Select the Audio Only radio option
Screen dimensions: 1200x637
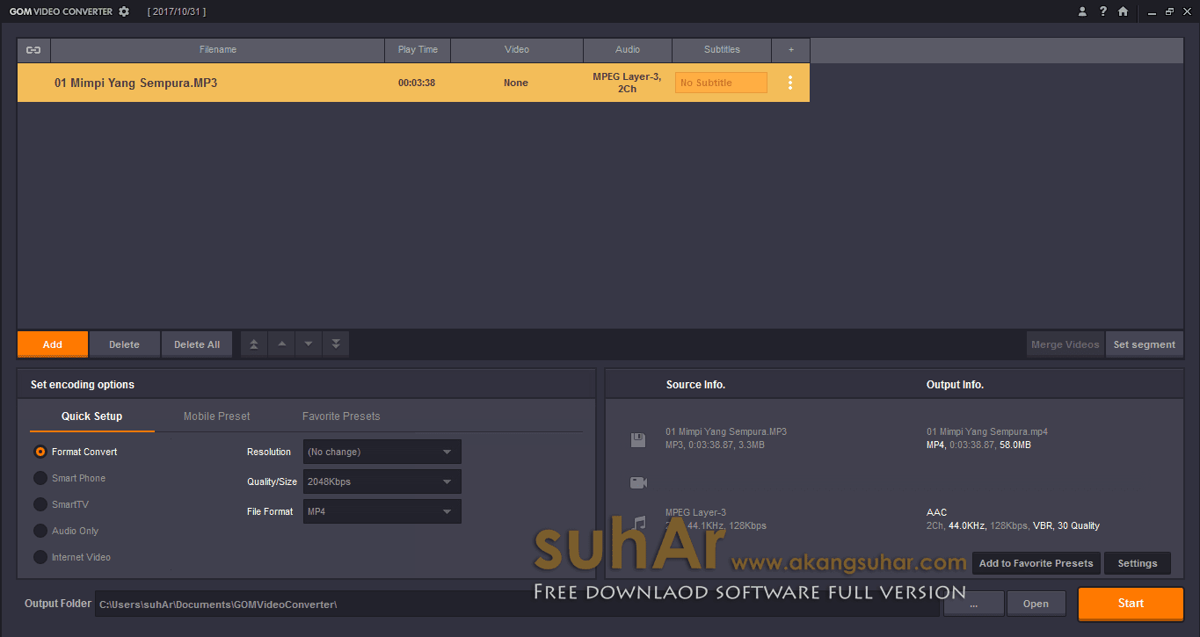(40, 531)
